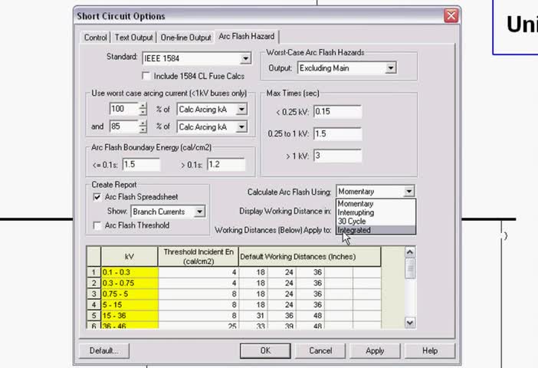The image size is (538, 368).
Task: Open Help for this dialog
Action: pos(430,350)
